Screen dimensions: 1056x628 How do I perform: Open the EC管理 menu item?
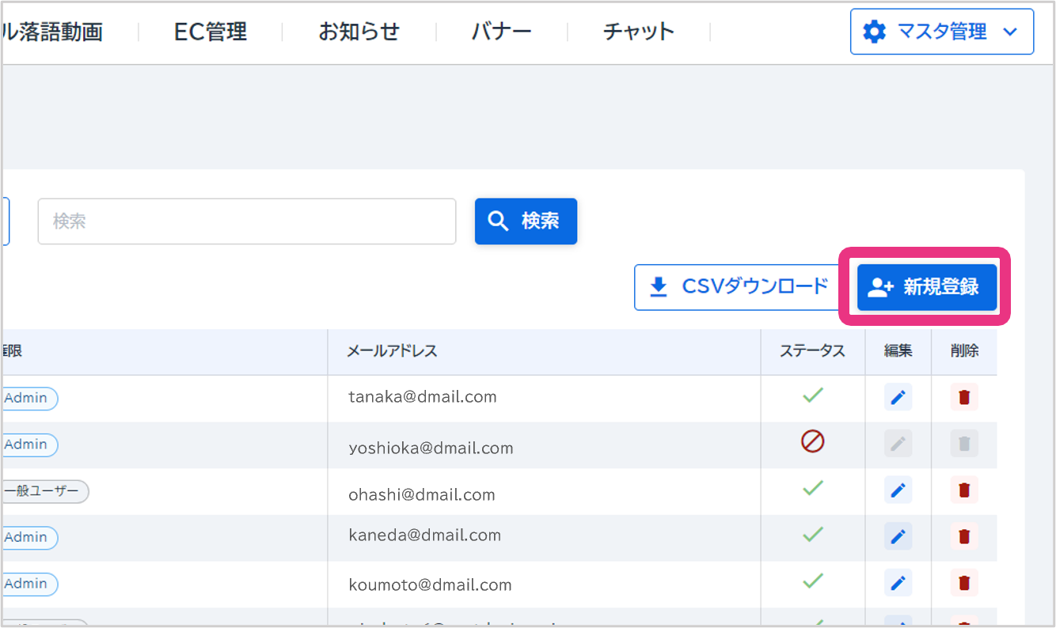coord(211,32)
